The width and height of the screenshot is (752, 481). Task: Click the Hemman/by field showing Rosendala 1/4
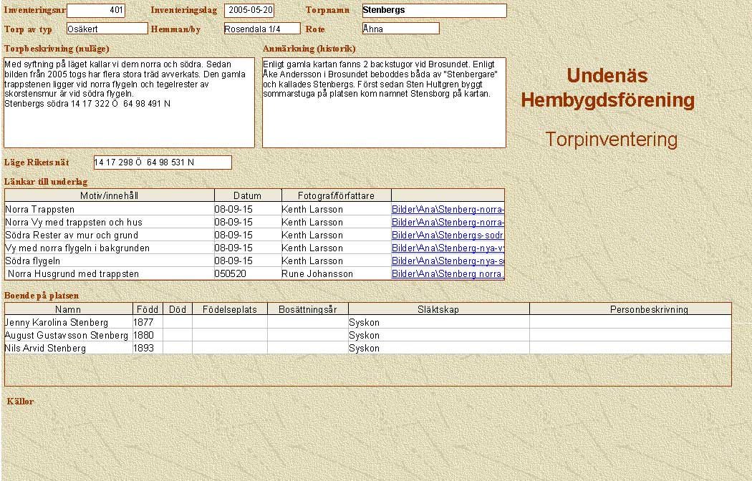click(261, 29)
